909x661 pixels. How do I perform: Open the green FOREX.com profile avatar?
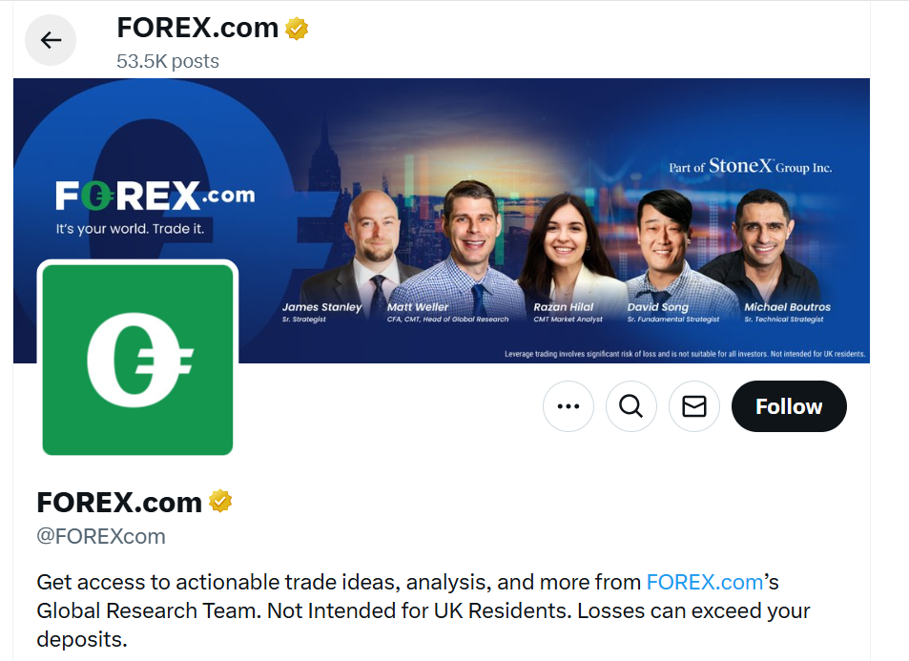(x=137, y=360)
